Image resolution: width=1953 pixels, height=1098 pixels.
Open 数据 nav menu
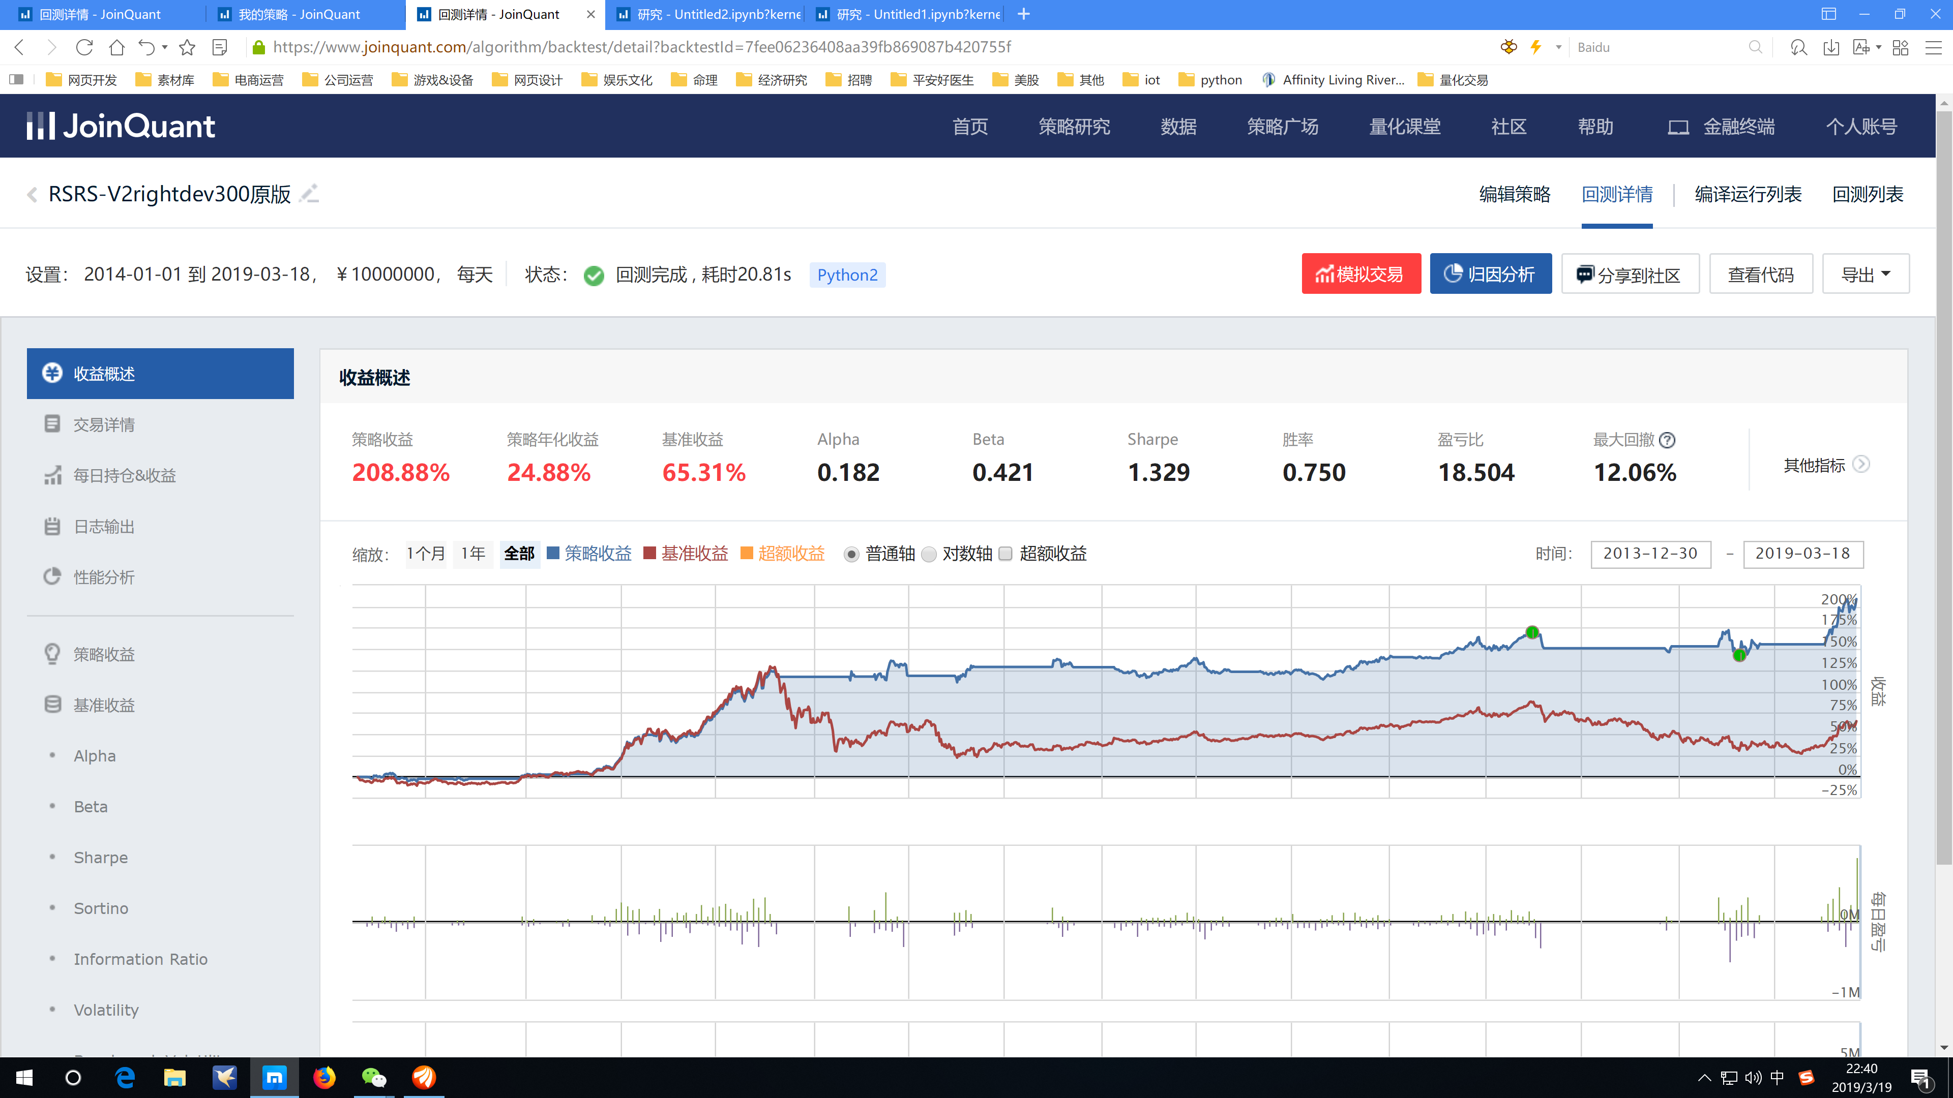[x=1179, y=127]
